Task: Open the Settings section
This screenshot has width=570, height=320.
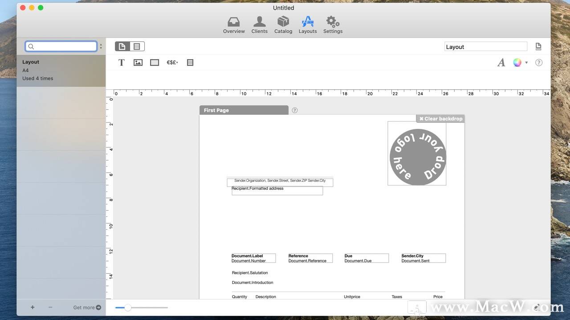Action: (x=333, y=25)
